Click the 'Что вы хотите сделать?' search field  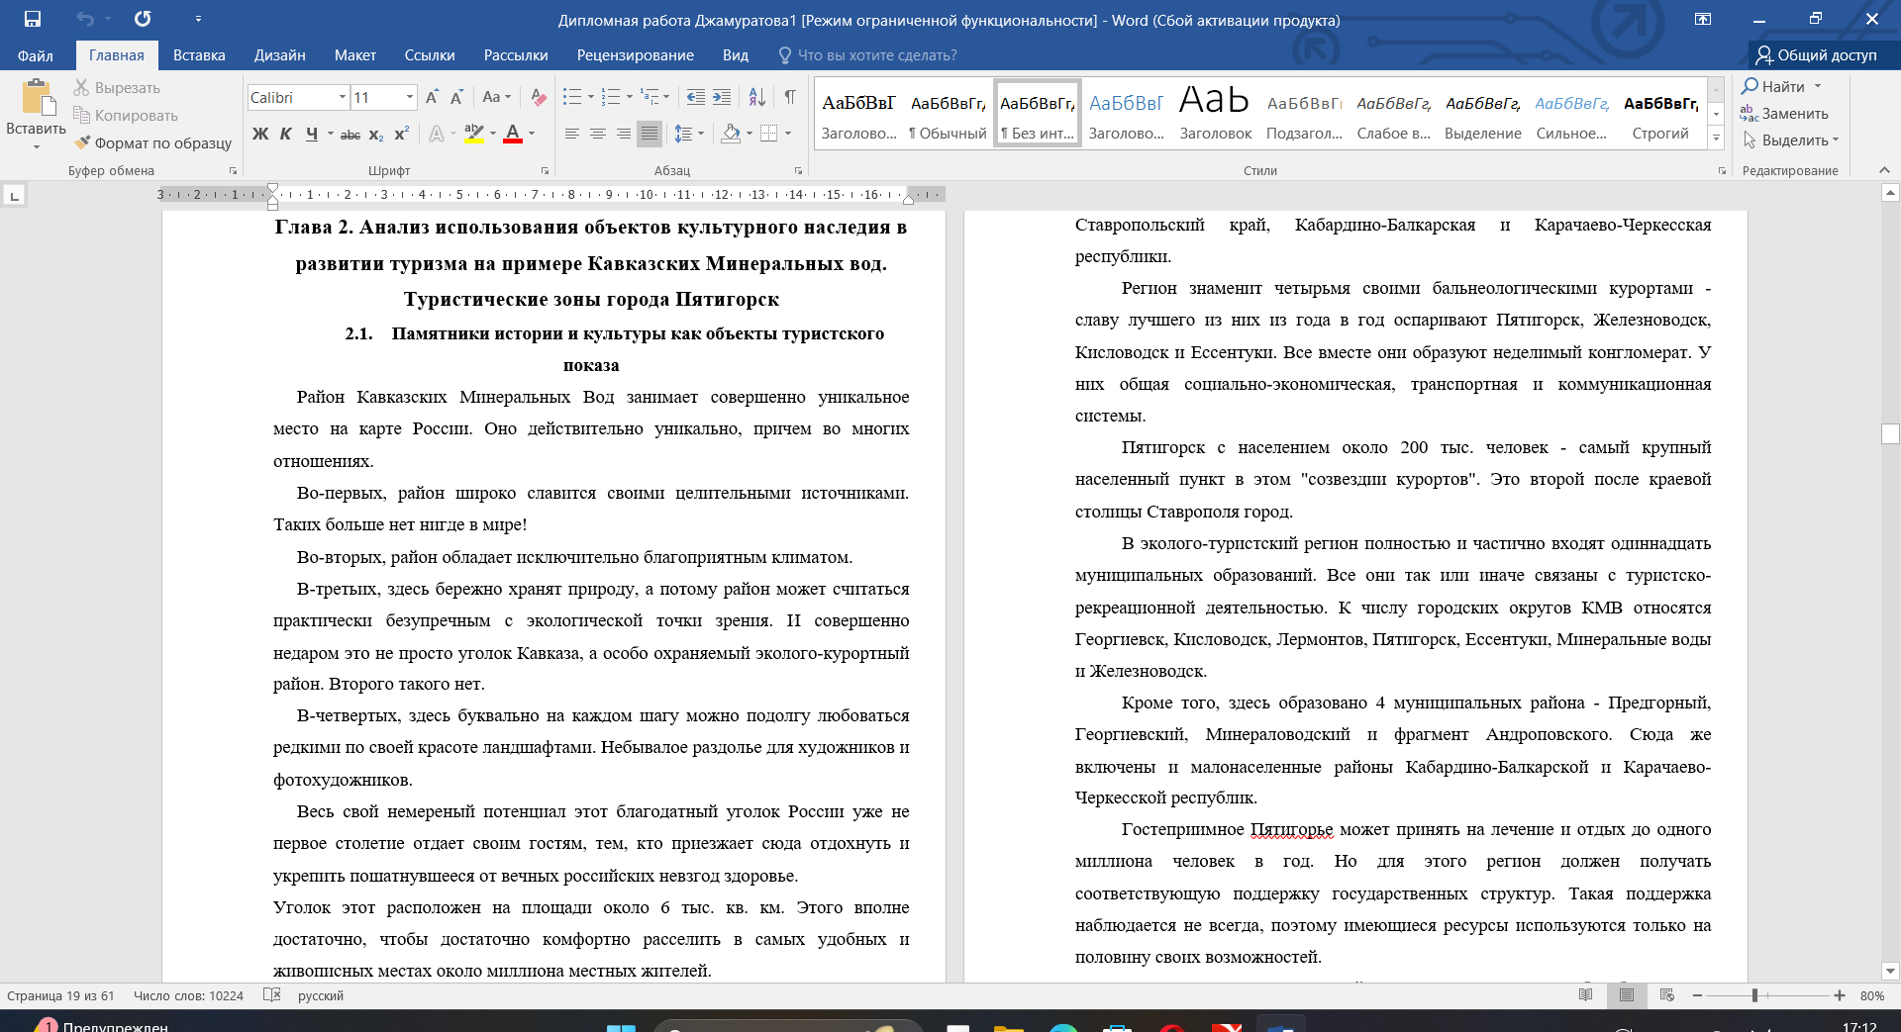(x=876, y=55)
